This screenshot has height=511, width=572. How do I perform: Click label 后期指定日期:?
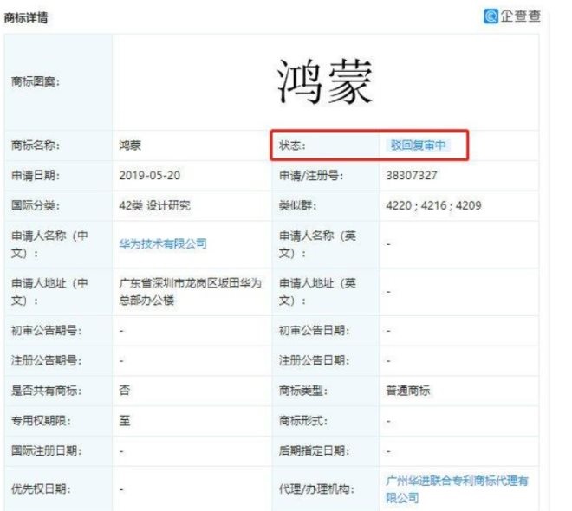(x=314, y=451)
